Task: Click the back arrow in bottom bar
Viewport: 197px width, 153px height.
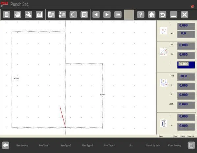Action: (x=5, y=145)
